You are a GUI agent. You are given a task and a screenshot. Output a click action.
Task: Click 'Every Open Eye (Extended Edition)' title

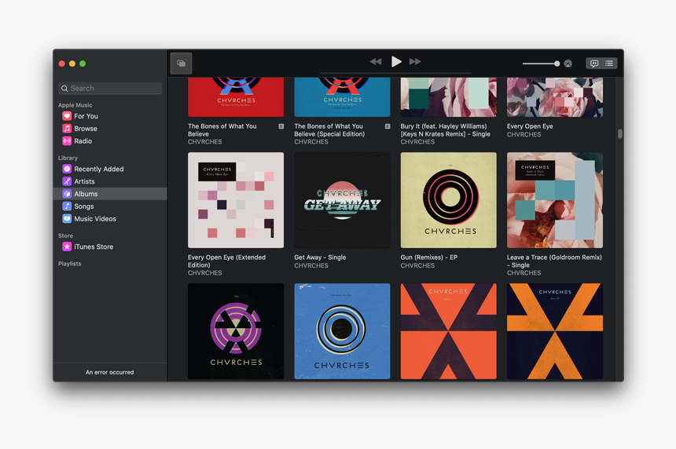[226, 261]
